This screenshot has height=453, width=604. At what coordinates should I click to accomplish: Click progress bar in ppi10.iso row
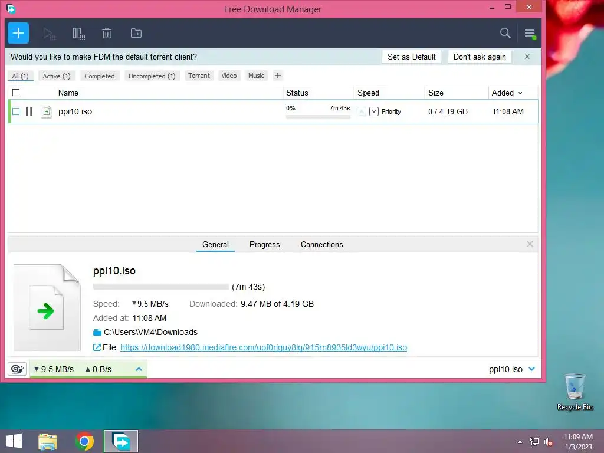[318, 116]
